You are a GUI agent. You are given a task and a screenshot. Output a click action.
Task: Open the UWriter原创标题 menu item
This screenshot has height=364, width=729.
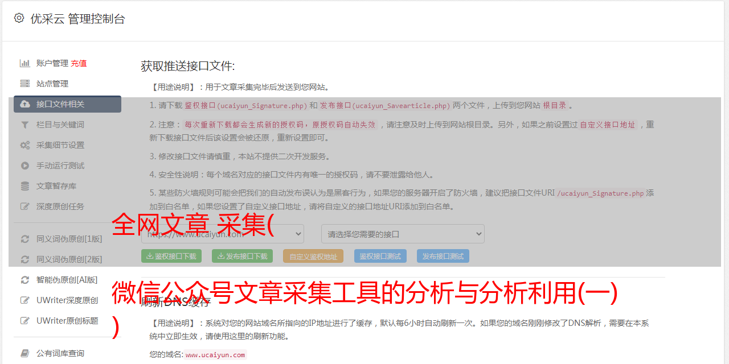[x=67, y=321]
